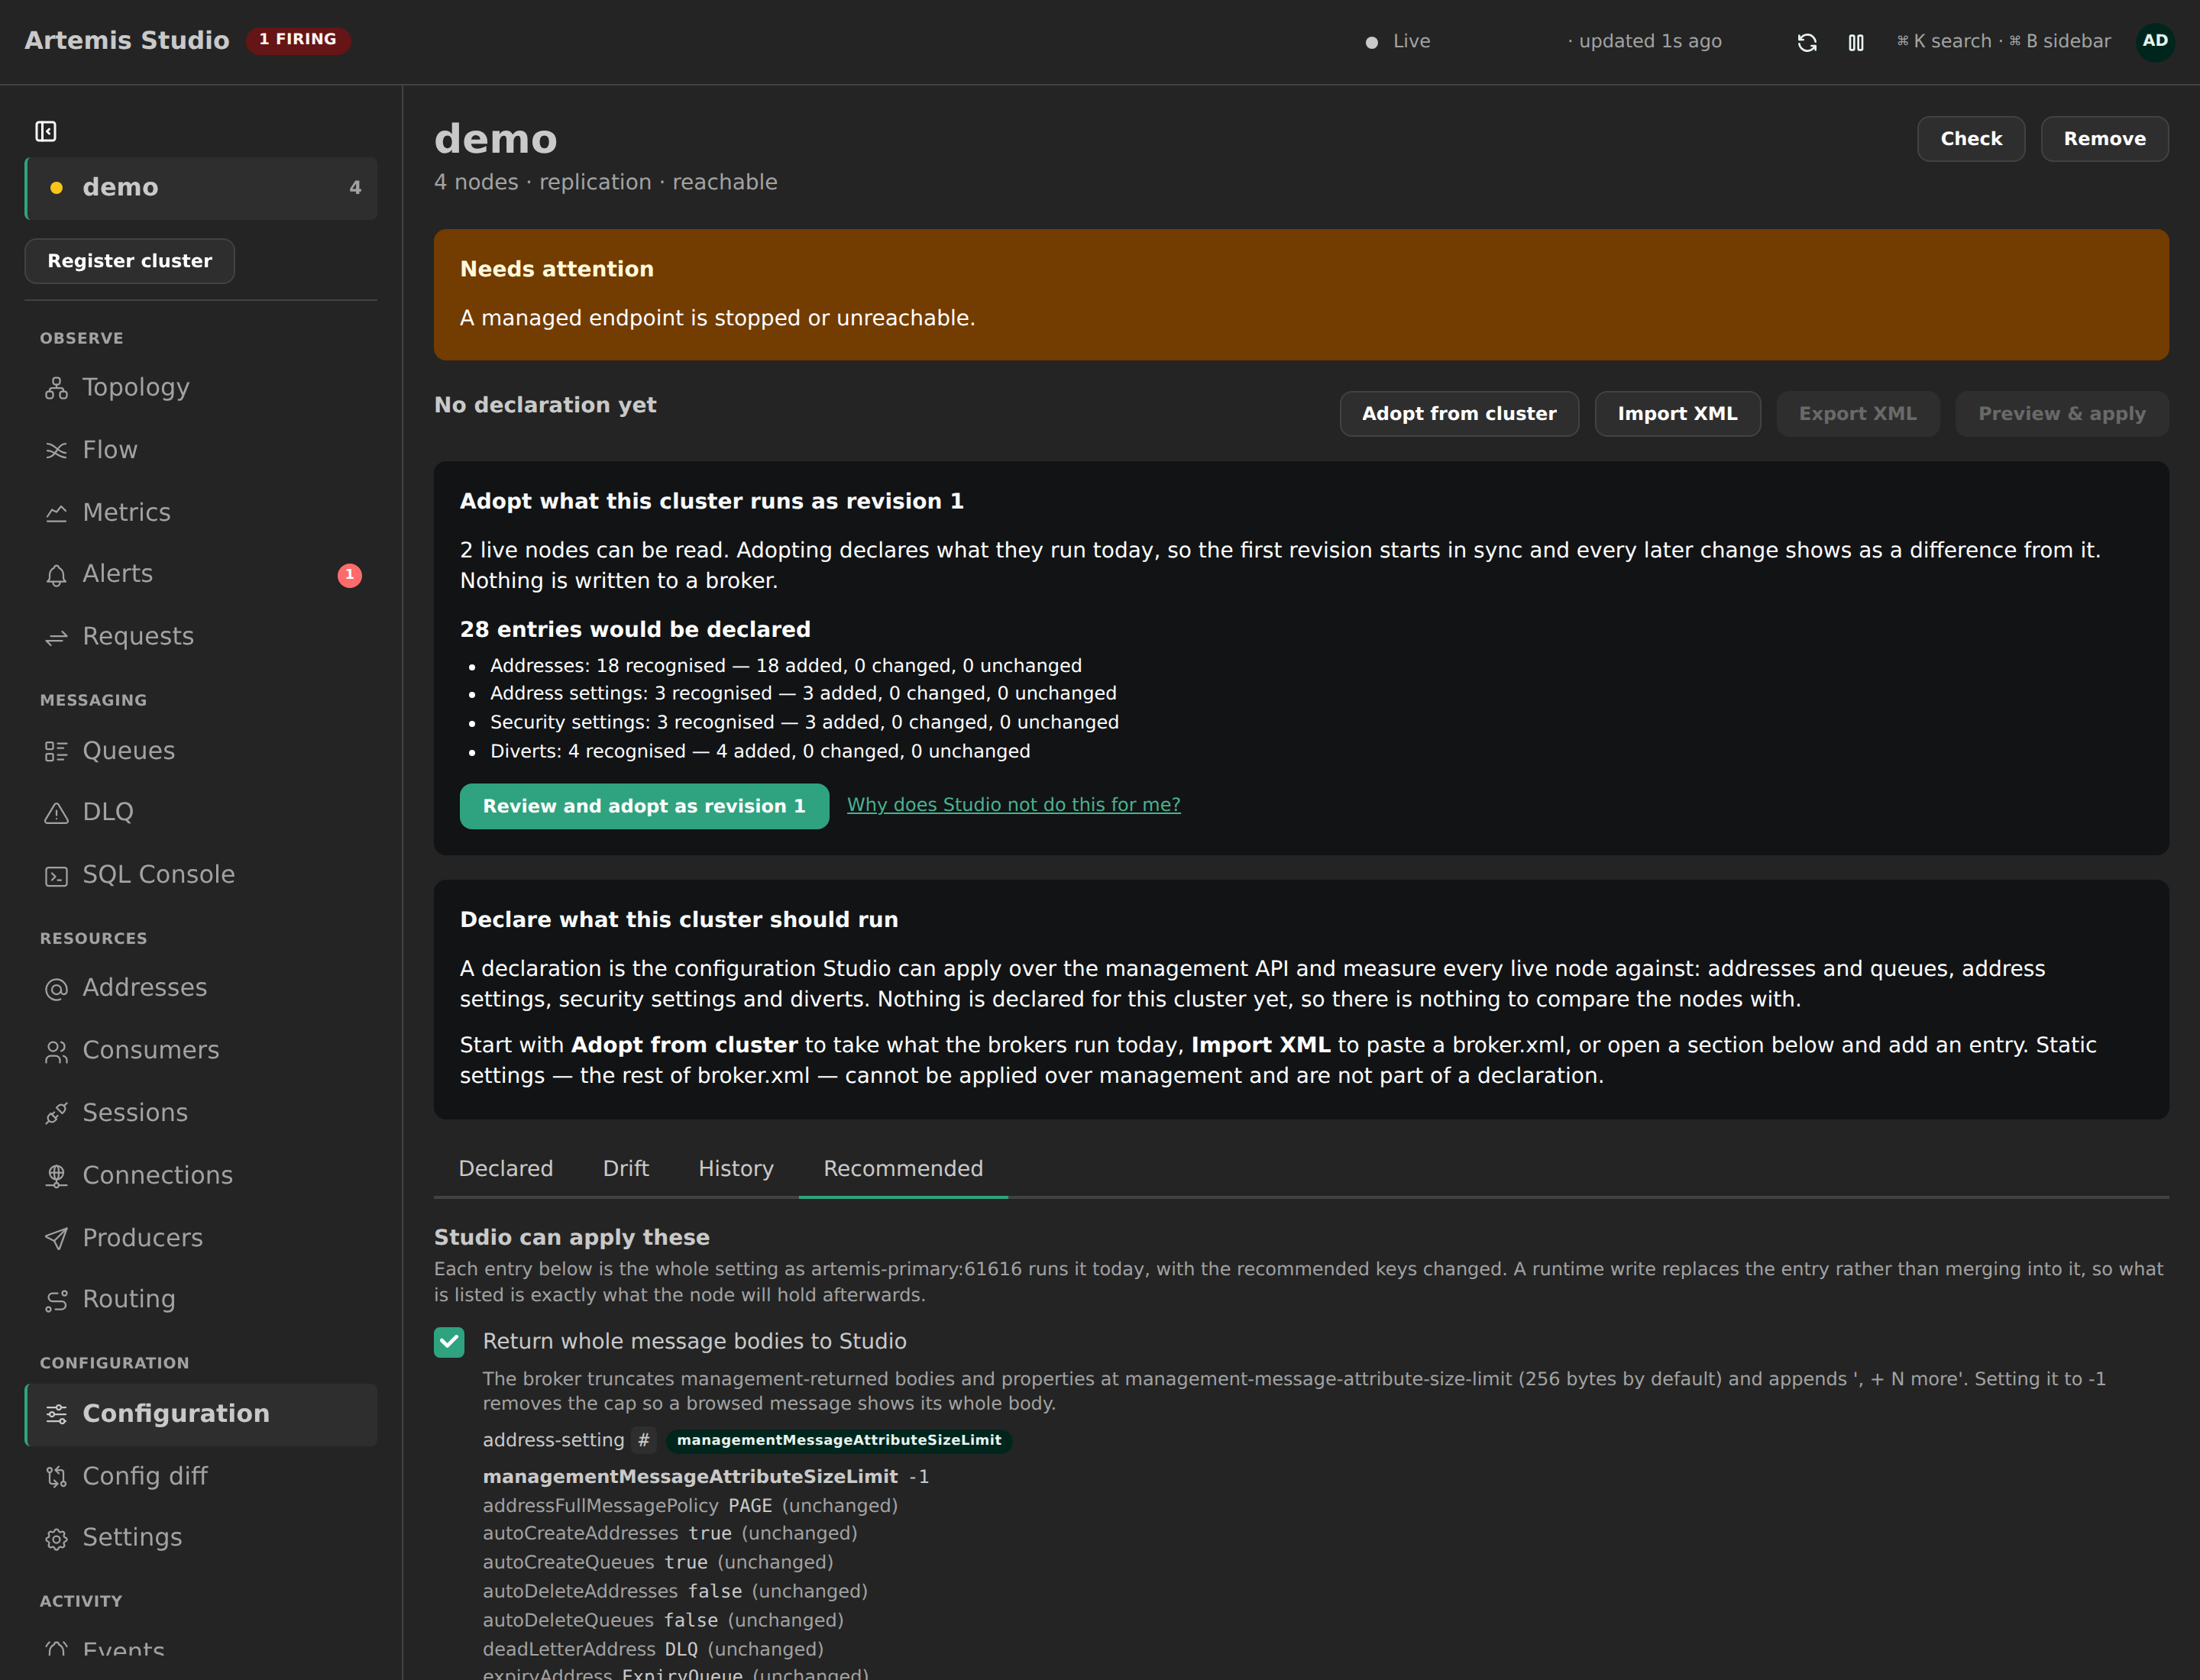The height and width of the screenshot is (1680, 2200).
Task: Click the Consumers people icon
Action: [56, 1051]
